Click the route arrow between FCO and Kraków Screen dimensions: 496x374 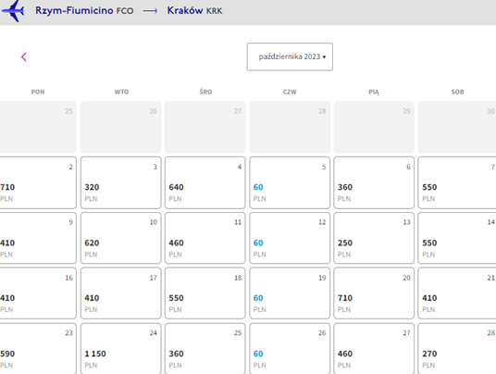[150, 11]
